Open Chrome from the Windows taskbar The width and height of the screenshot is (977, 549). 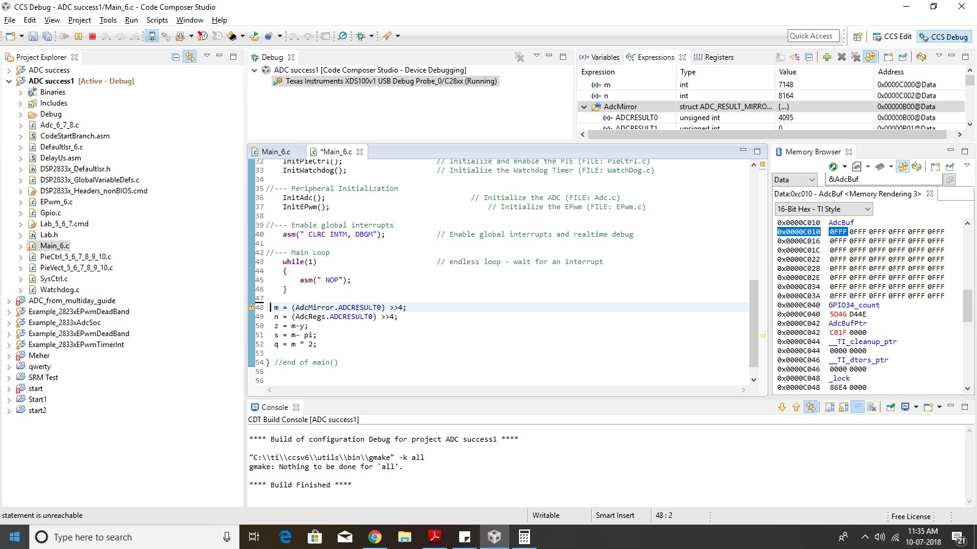point(375,537)
